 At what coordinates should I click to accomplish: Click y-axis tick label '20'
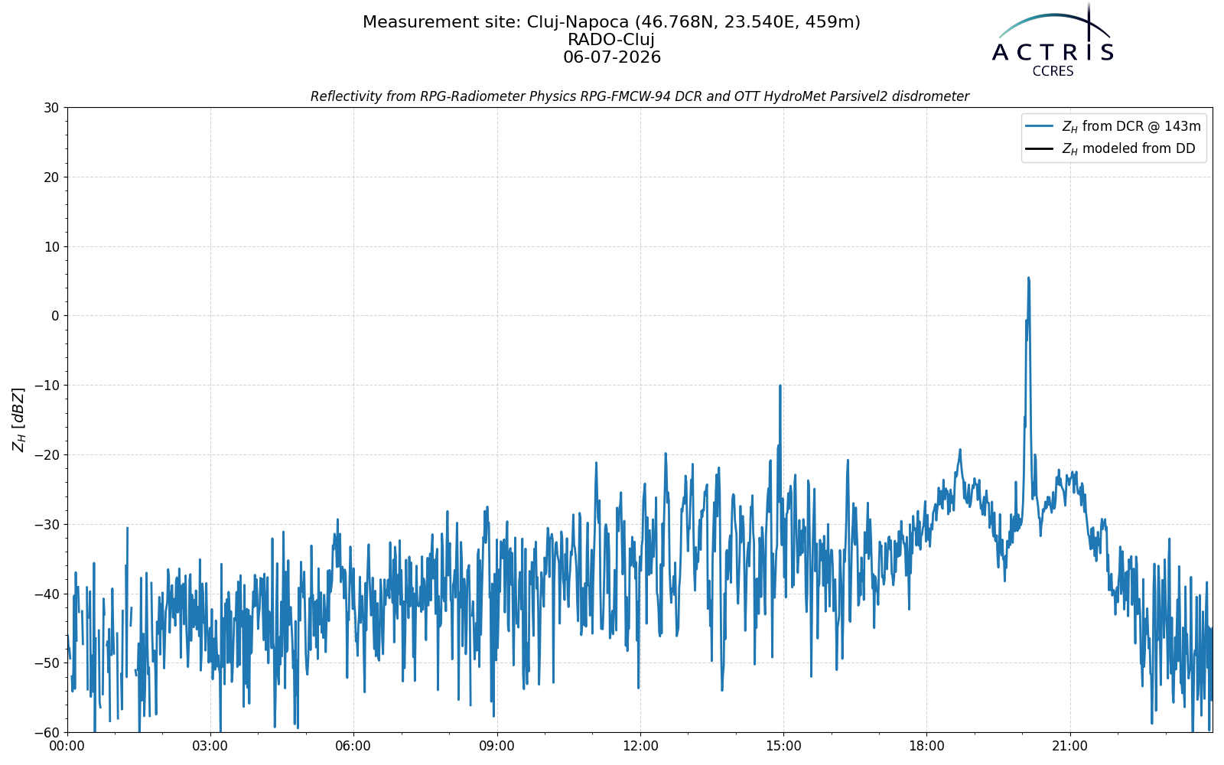(x=51, y=177)
